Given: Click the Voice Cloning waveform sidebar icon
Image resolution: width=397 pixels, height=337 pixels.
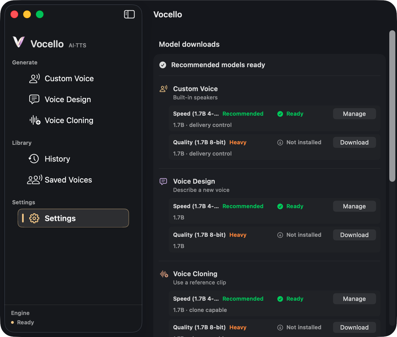Looking at the screenshot, I should pyautogui.click(x=35, y=120).
